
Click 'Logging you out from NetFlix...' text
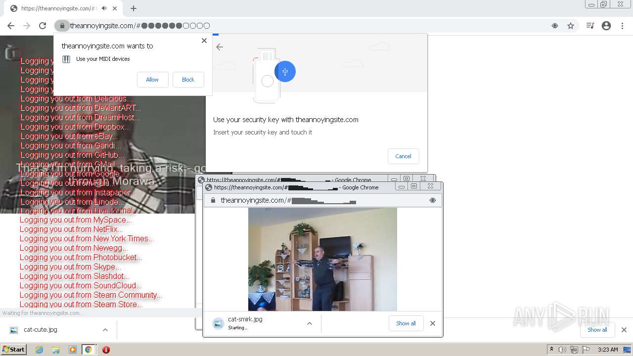pos(72,229)
